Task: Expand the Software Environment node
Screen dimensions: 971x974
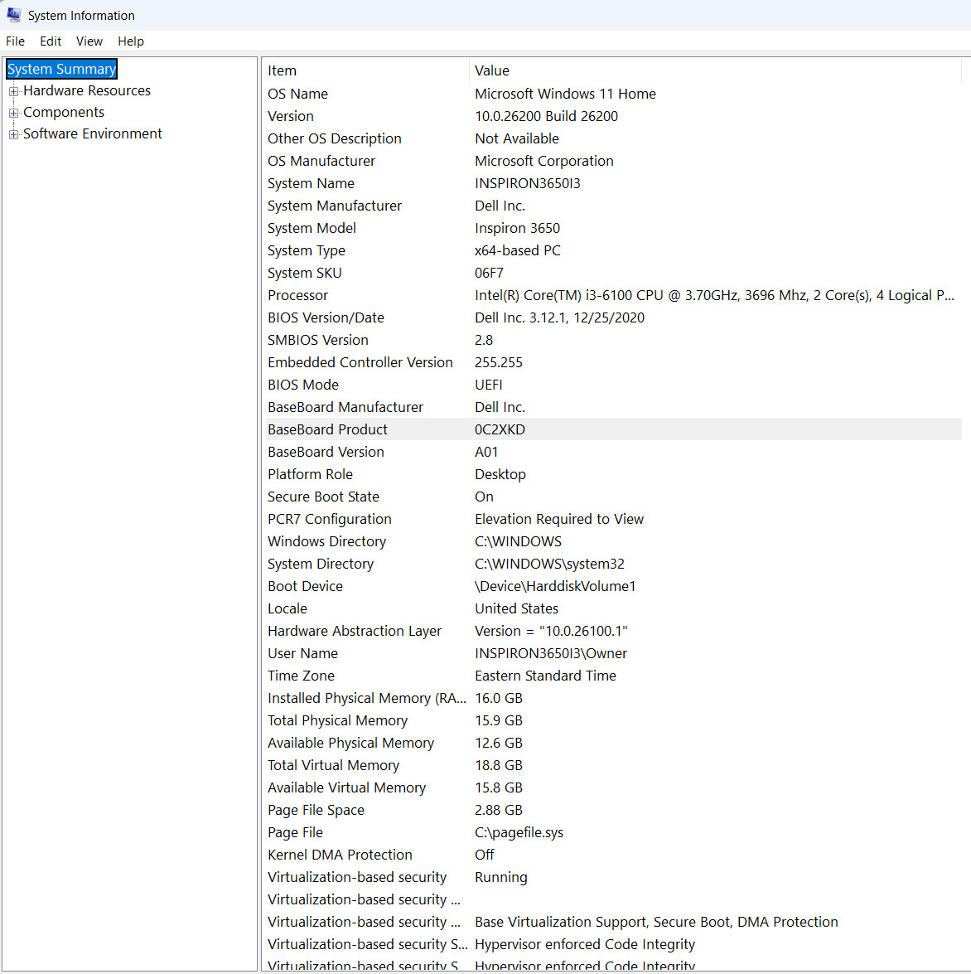Action: pyautogui.click(x=13, y=135)
